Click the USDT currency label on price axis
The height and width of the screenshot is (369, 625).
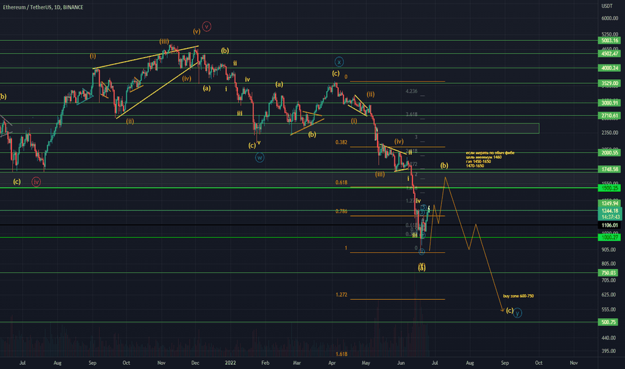click(607, 6)
